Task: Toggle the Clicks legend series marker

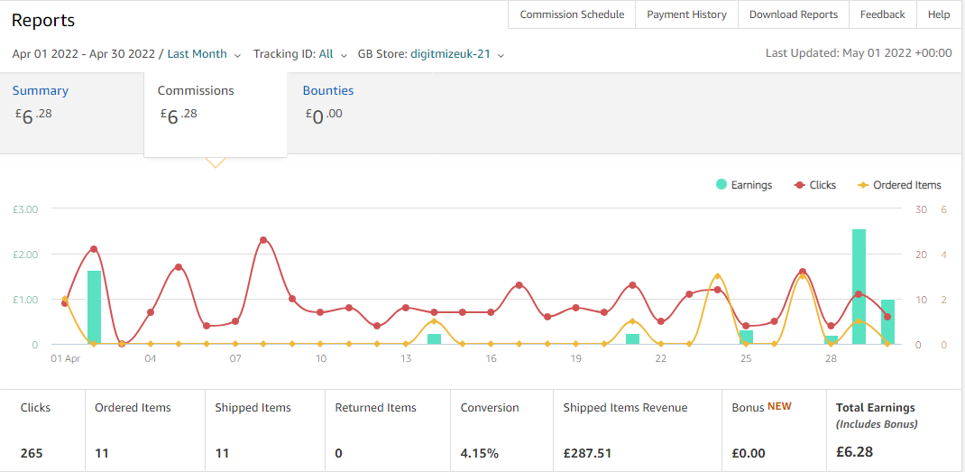Action: 800,185
